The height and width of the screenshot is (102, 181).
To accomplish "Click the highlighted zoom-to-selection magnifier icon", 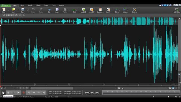I will click(173, 88).
